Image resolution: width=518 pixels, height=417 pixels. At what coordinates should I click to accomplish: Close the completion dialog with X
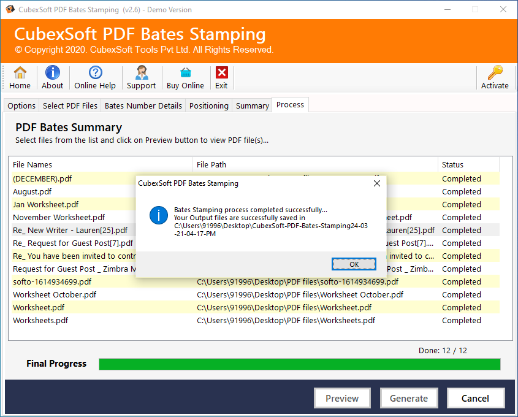click(377, 183)
